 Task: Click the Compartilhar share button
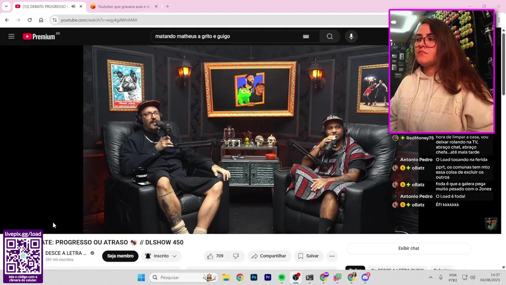[269, 256]
